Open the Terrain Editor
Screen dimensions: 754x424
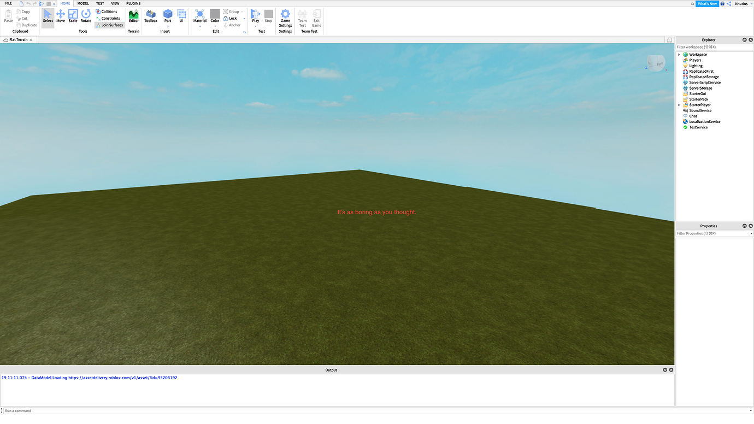click(133, 16)
